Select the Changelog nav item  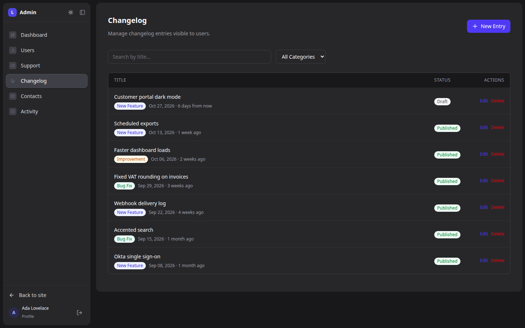(x=47, y=81)
